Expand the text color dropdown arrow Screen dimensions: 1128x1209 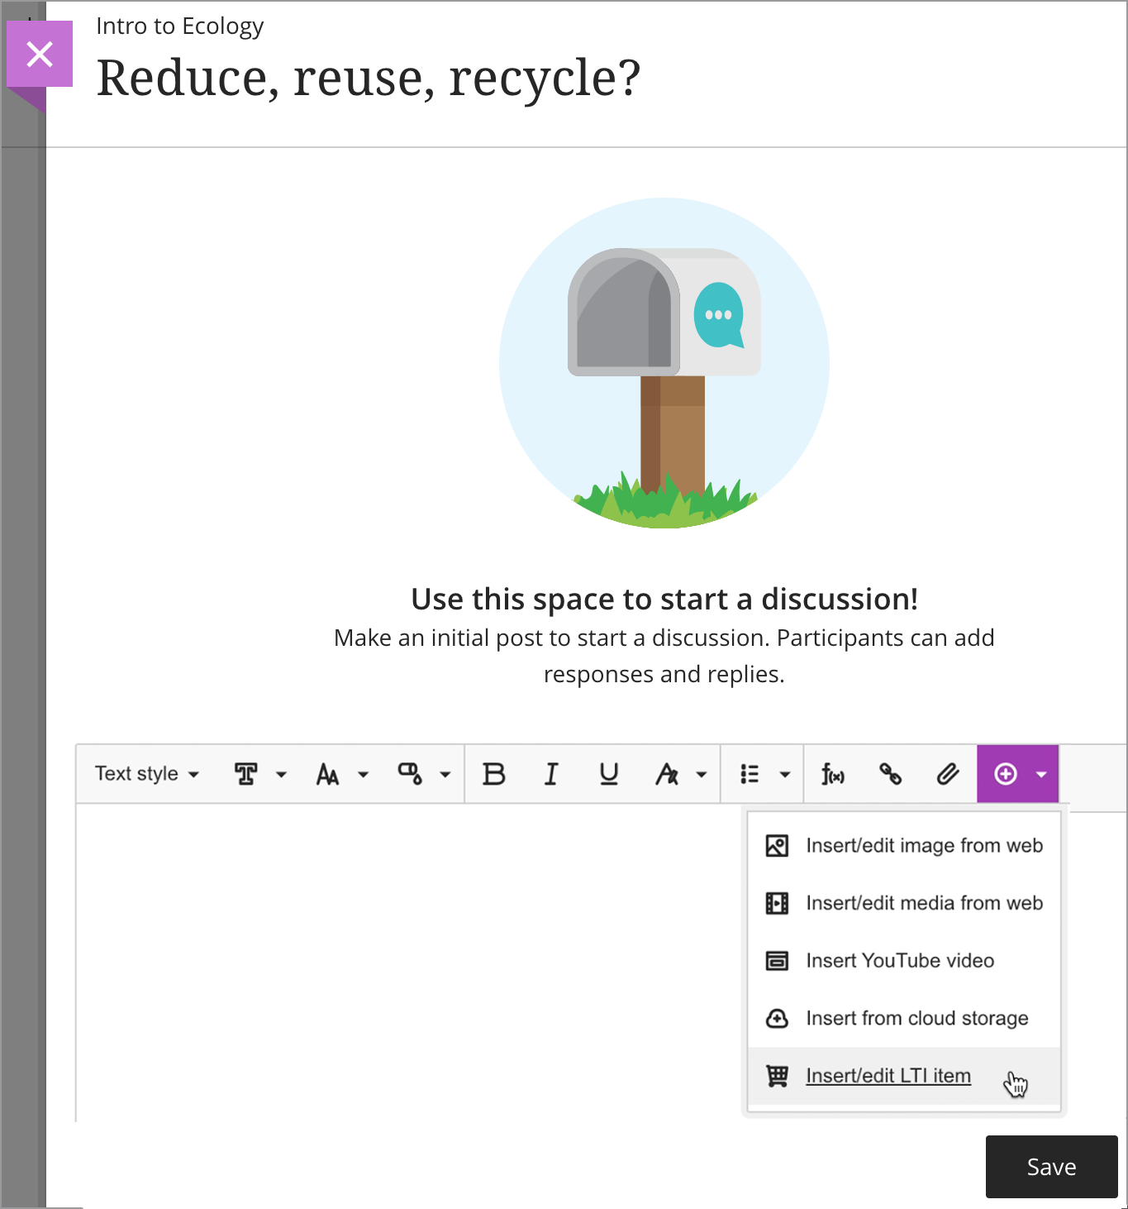tap(445, 775)
